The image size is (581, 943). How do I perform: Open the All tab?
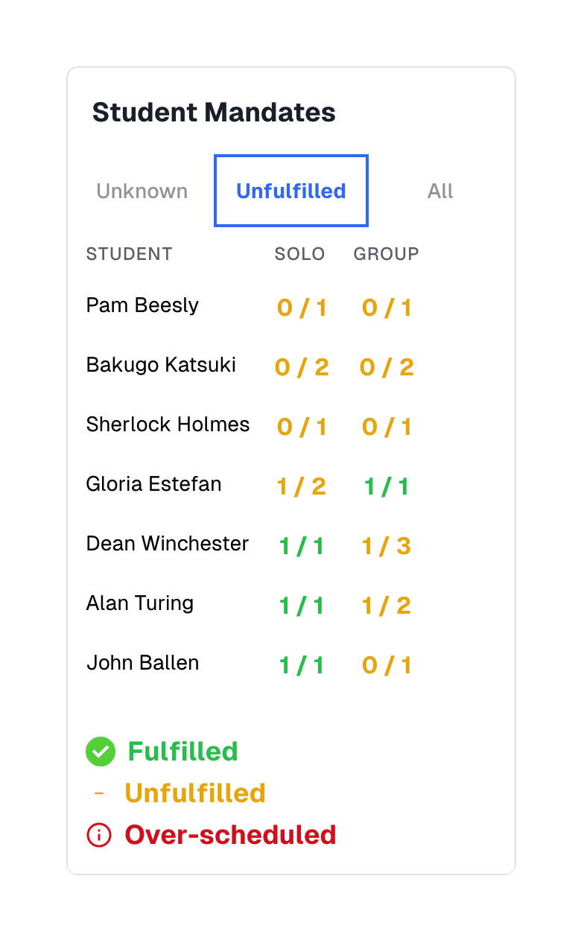pyautogui.click(x=440, y=191)
